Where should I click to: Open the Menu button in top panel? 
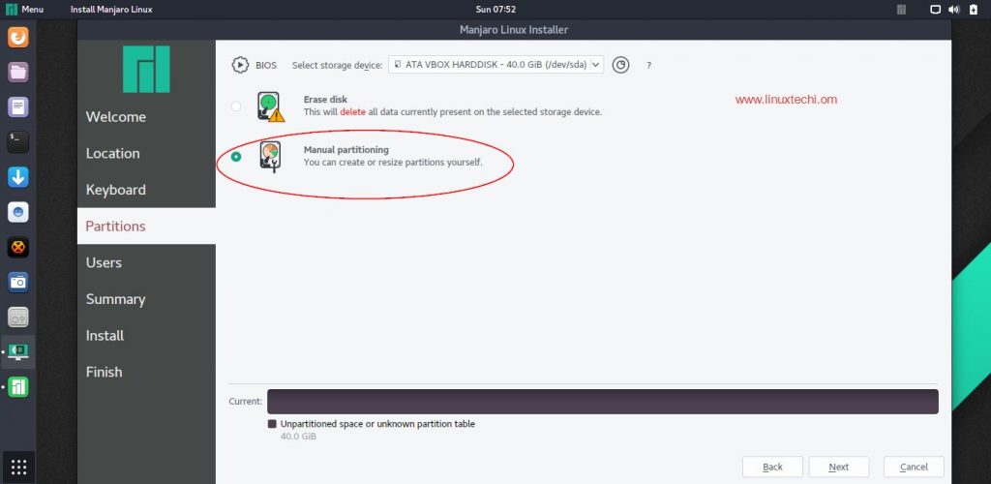[x=24, y=10]
